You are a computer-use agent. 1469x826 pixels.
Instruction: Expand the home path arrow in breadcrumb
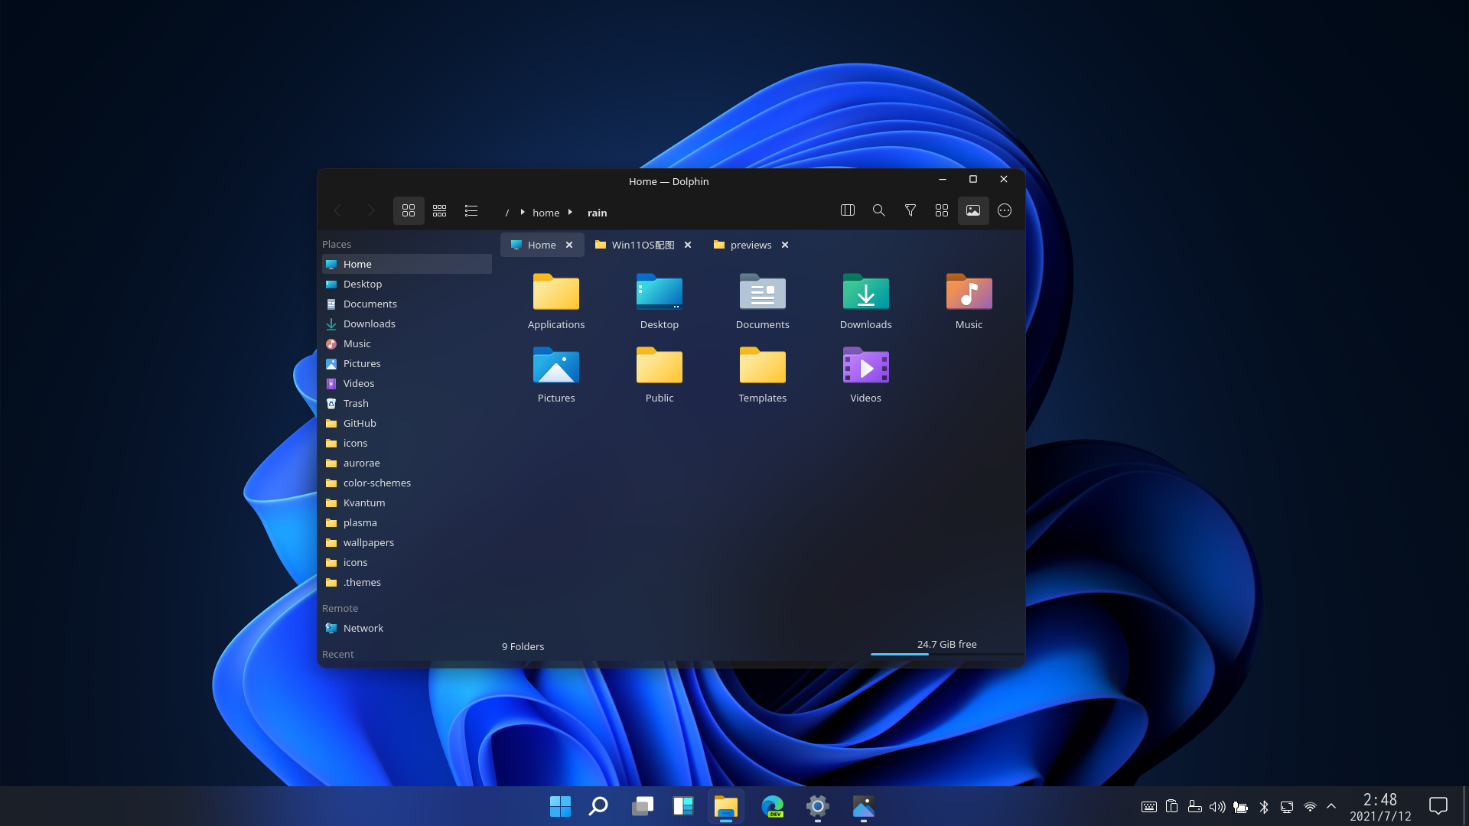(x=570, y=212)
